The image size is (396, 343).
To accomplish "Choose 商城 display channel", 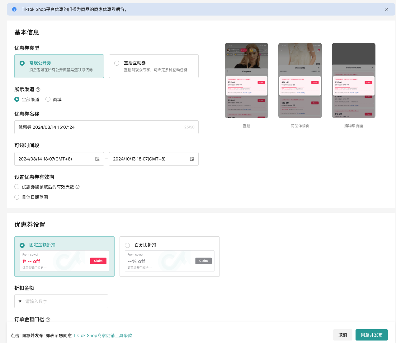I will point(48,99).
